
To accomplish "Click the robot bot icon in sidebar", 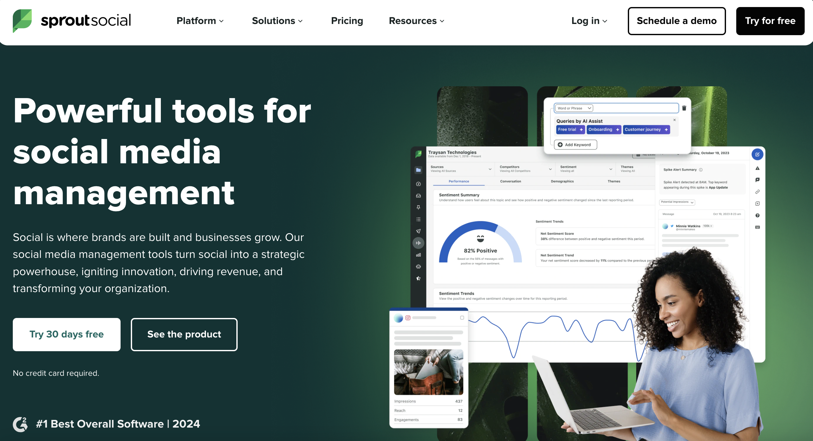I will click(418, 267).
